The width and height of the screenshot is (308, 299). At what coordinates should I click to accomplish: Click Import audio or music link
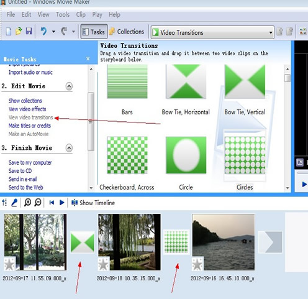pyautogui.click(x=30, y=72)
